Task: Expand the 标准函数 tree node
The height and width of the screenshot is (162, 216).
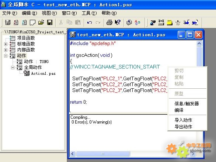Action: 6,44
